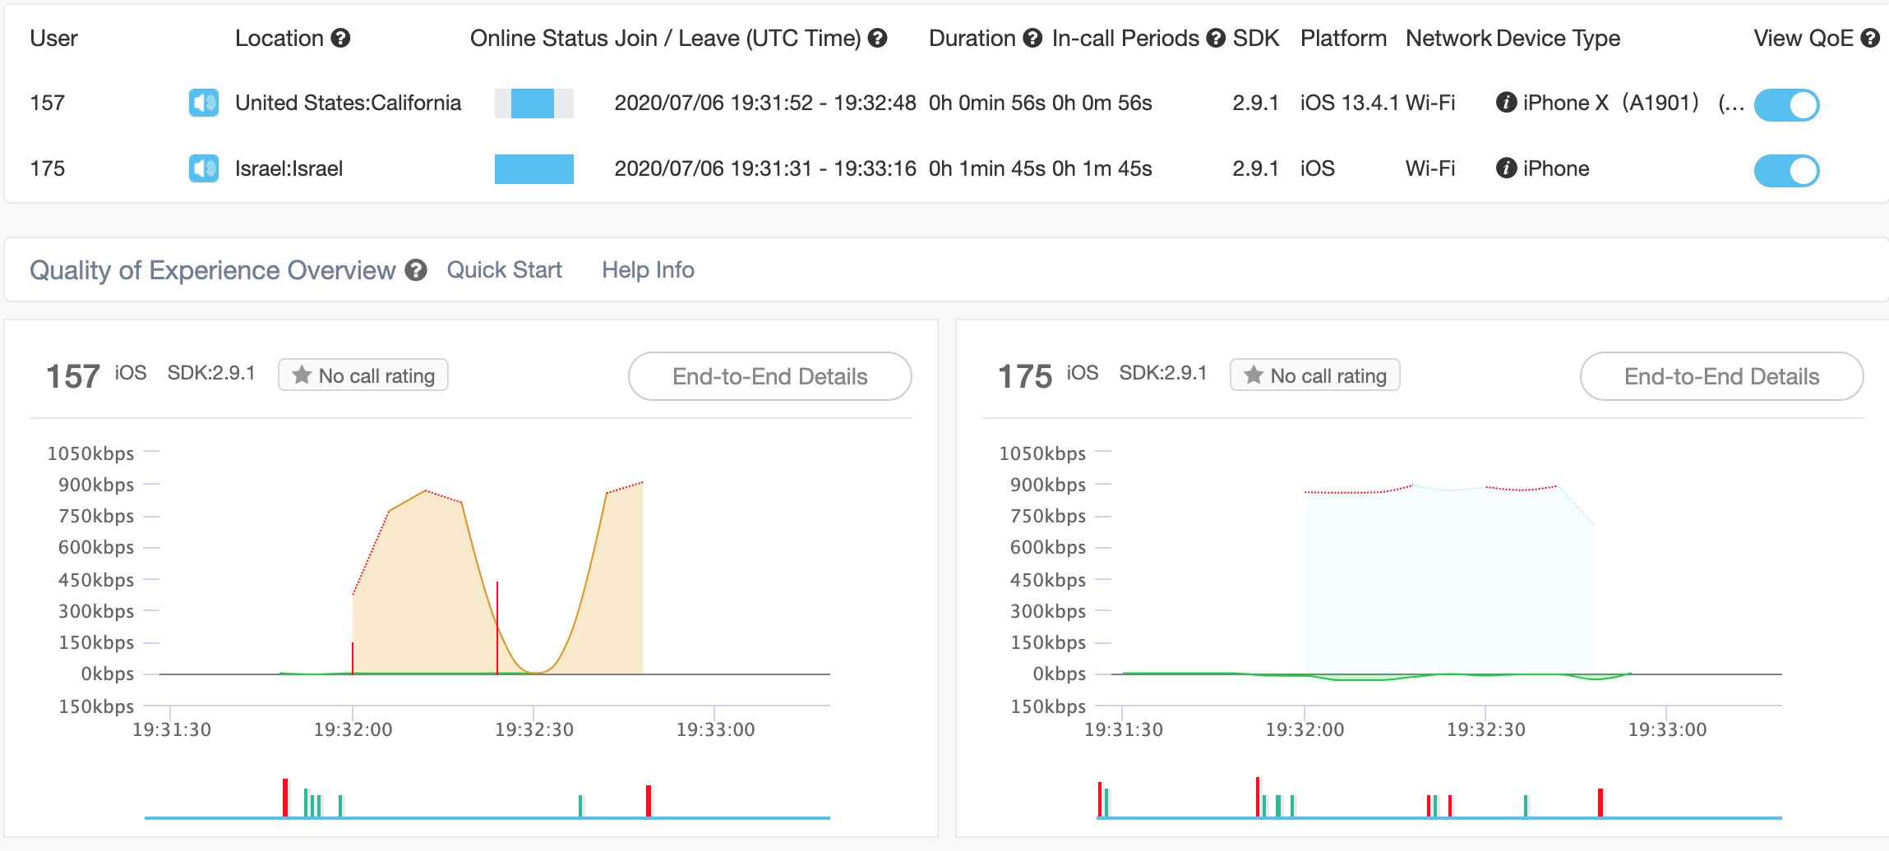Click the info icon next to iPhone X device
The image size is (1889, 851).
coord(1505,103)
